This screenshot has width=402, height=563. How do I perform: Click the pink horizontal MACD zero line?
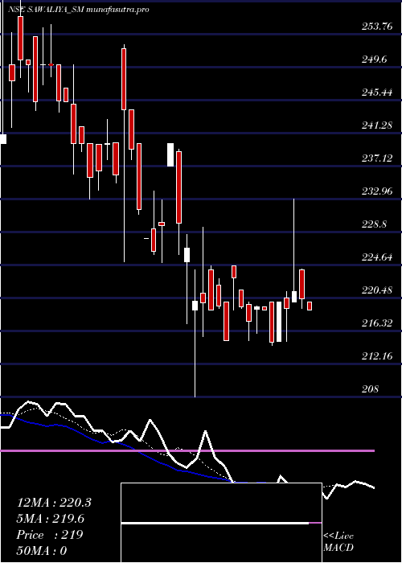click(x=187, y=450)
